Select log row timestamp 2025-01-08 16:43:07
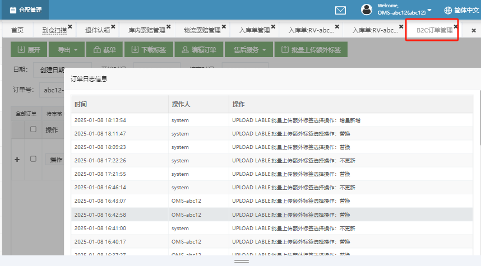This screenshot has height=266, width=481. coord(100,201)
